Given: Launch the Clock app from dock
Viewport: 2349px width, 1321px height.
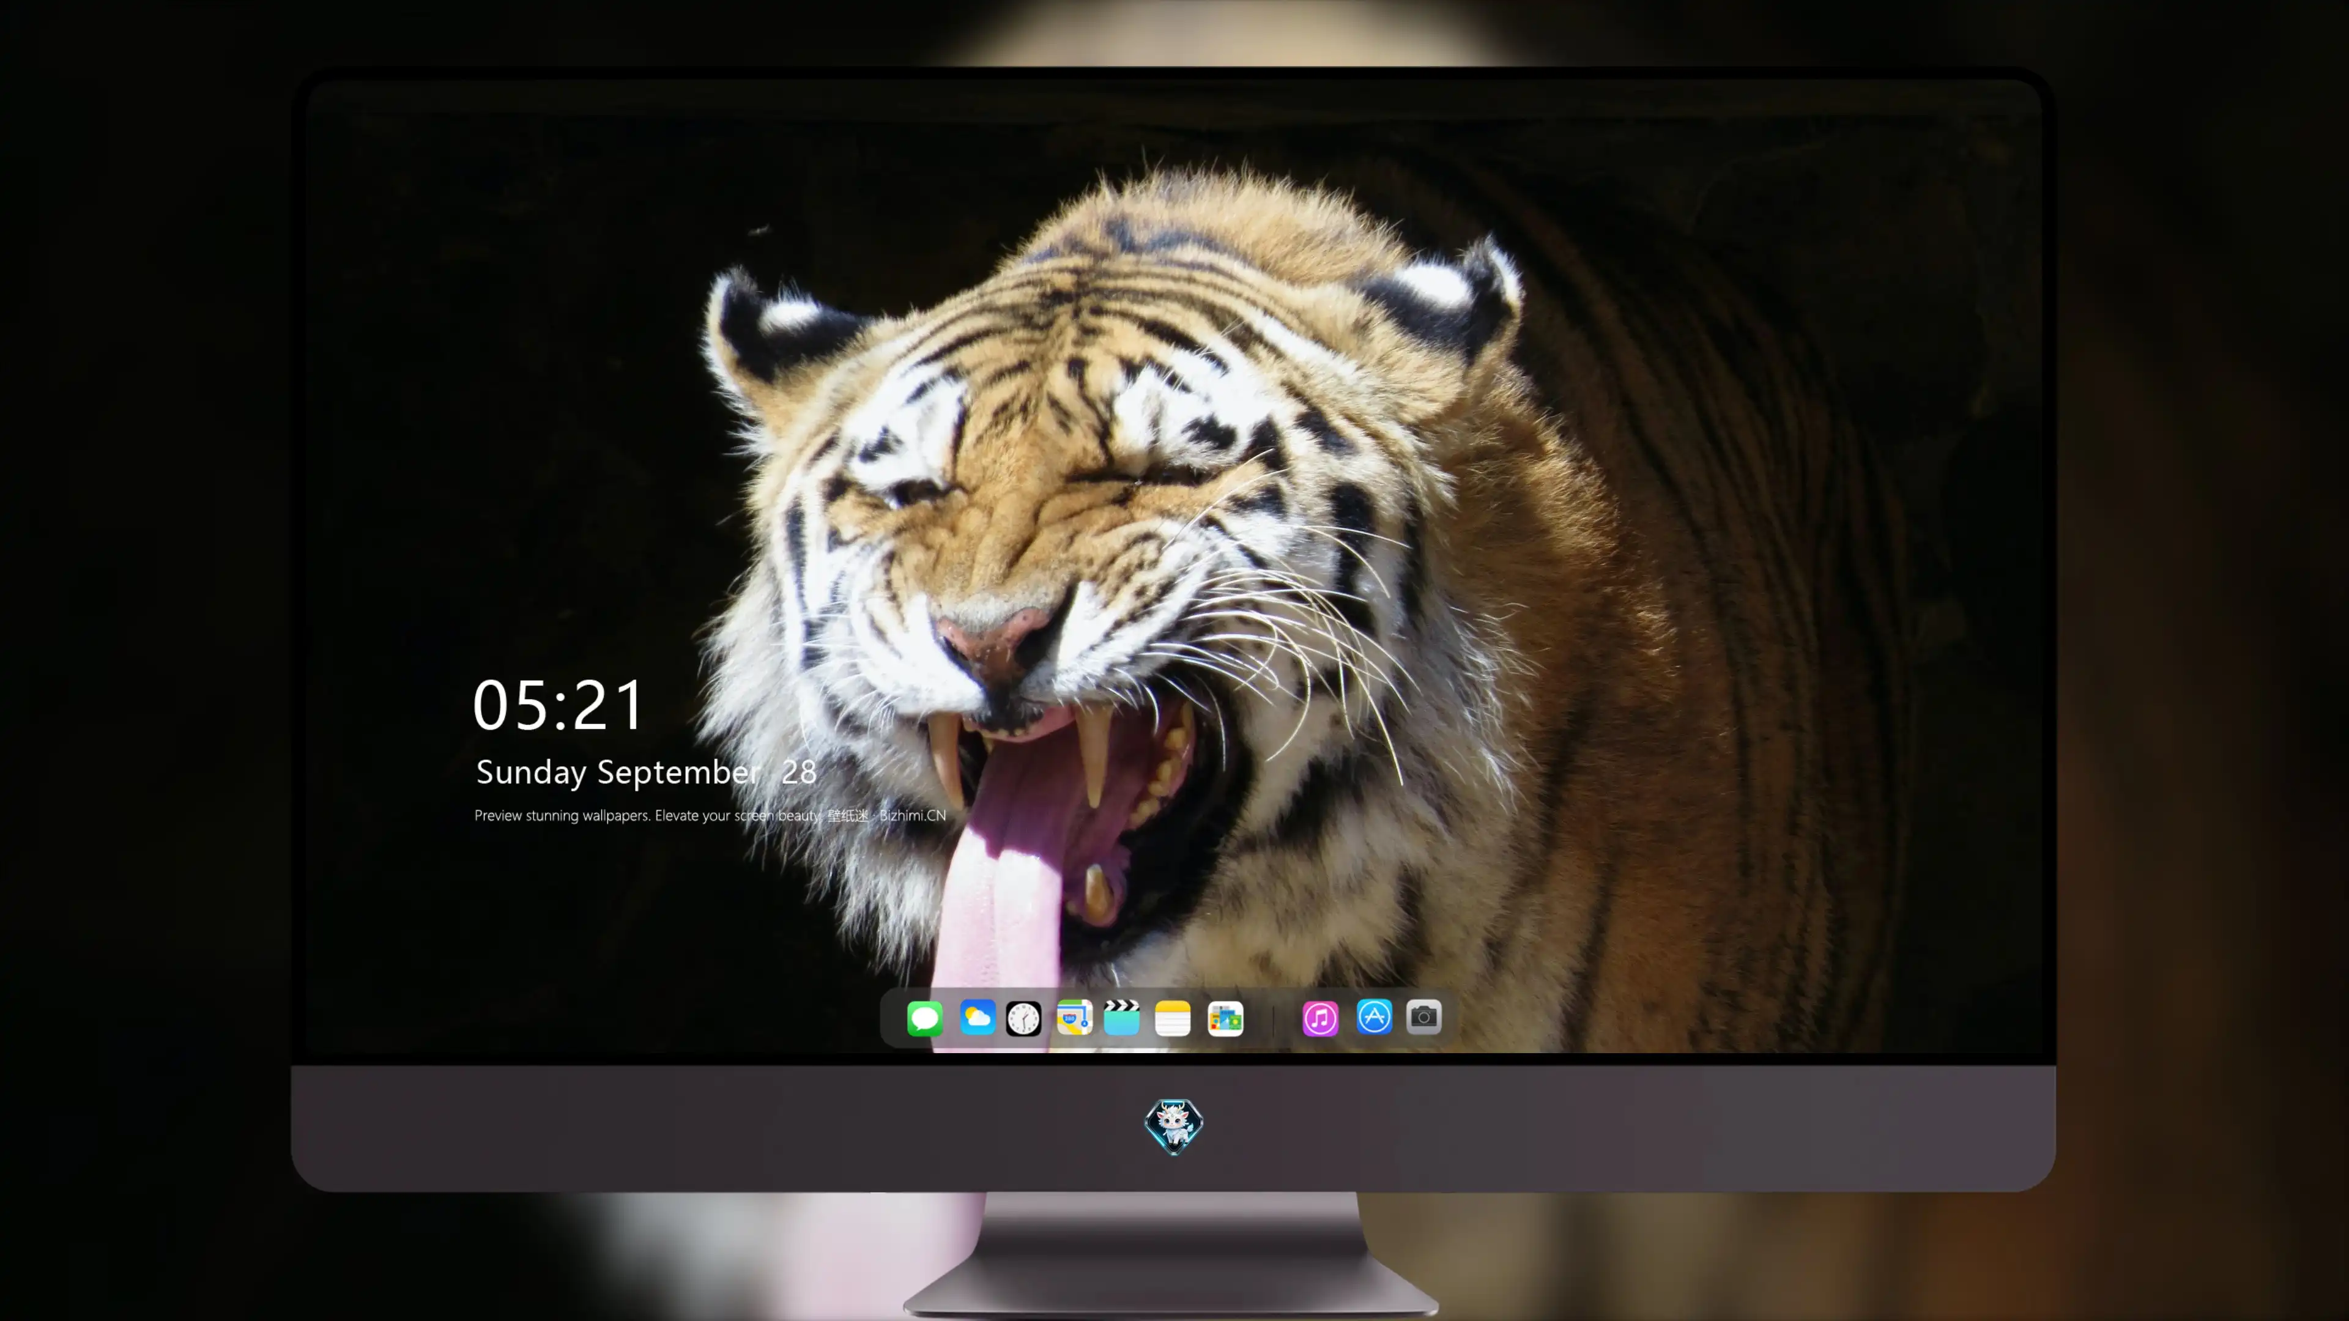Looking at the screenshot, I should tap(1023, 1018).
